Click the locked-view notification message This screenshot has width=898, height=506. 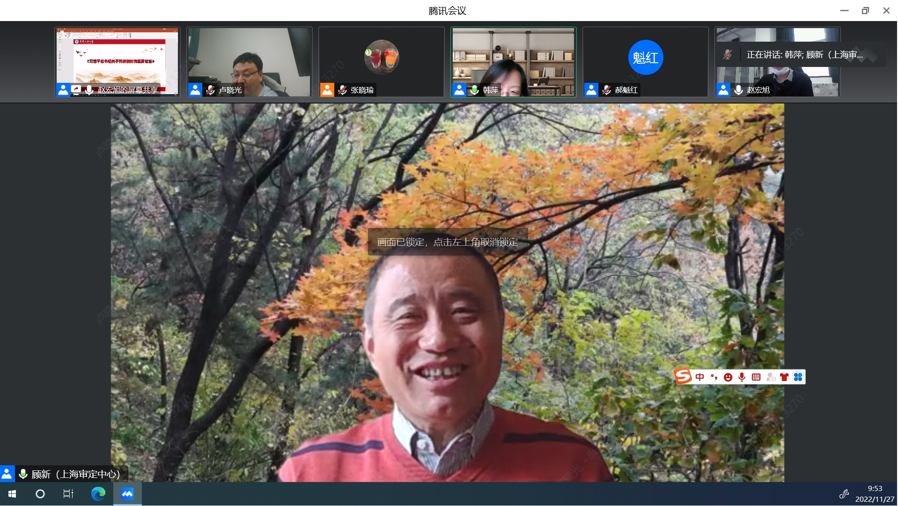click(x=448, y=242)
